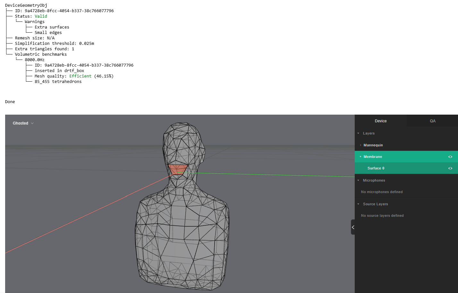
Task: Click the 'Small edges' warning
Action: tap(48, 33)
